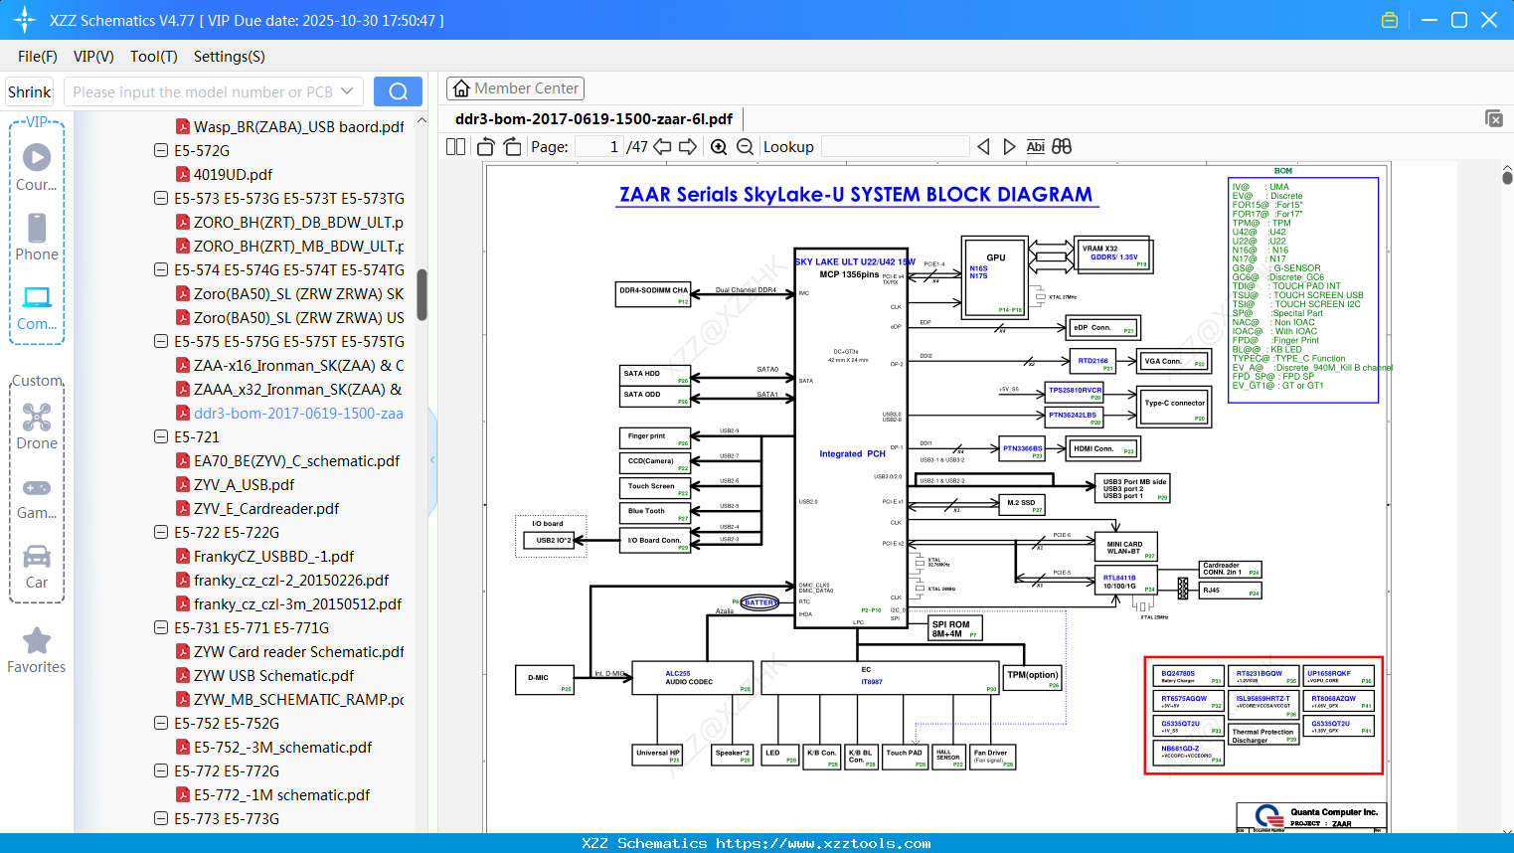Open the Tool(T) menu
Viewport: 1514px width, 853px height.
pyautogui.click(x=154, y=57)
